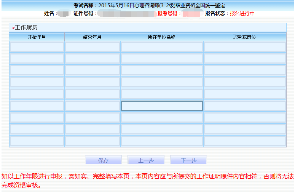The width and height of the screenshot is (295, 192).
Task: Select first row 结束年月 input field
Action: pos(92,47)
